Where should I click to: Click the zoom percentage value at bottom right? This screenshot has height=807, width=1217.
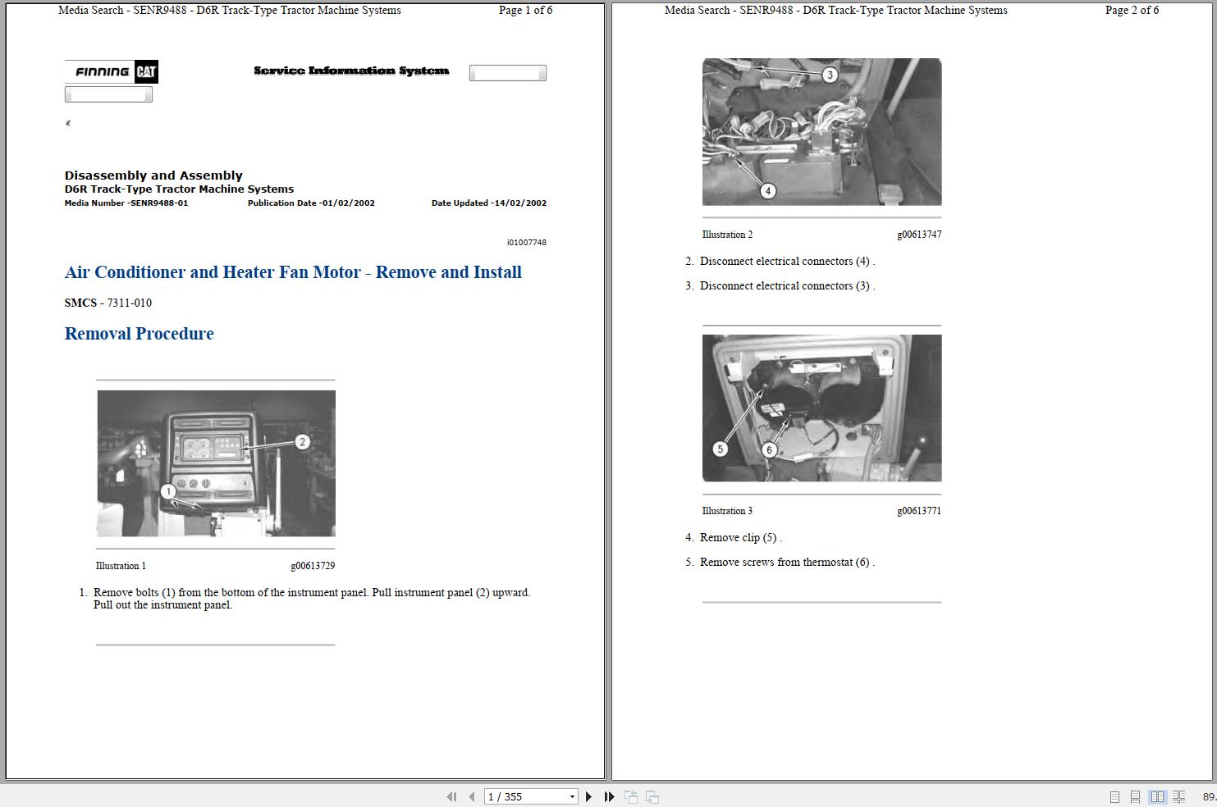[1210, 796]
